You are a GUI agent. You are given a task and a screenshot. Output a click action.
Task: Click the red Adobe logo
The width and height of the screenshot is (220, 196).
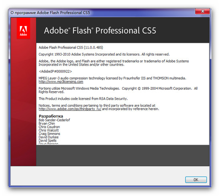click(x=24, y=28)
